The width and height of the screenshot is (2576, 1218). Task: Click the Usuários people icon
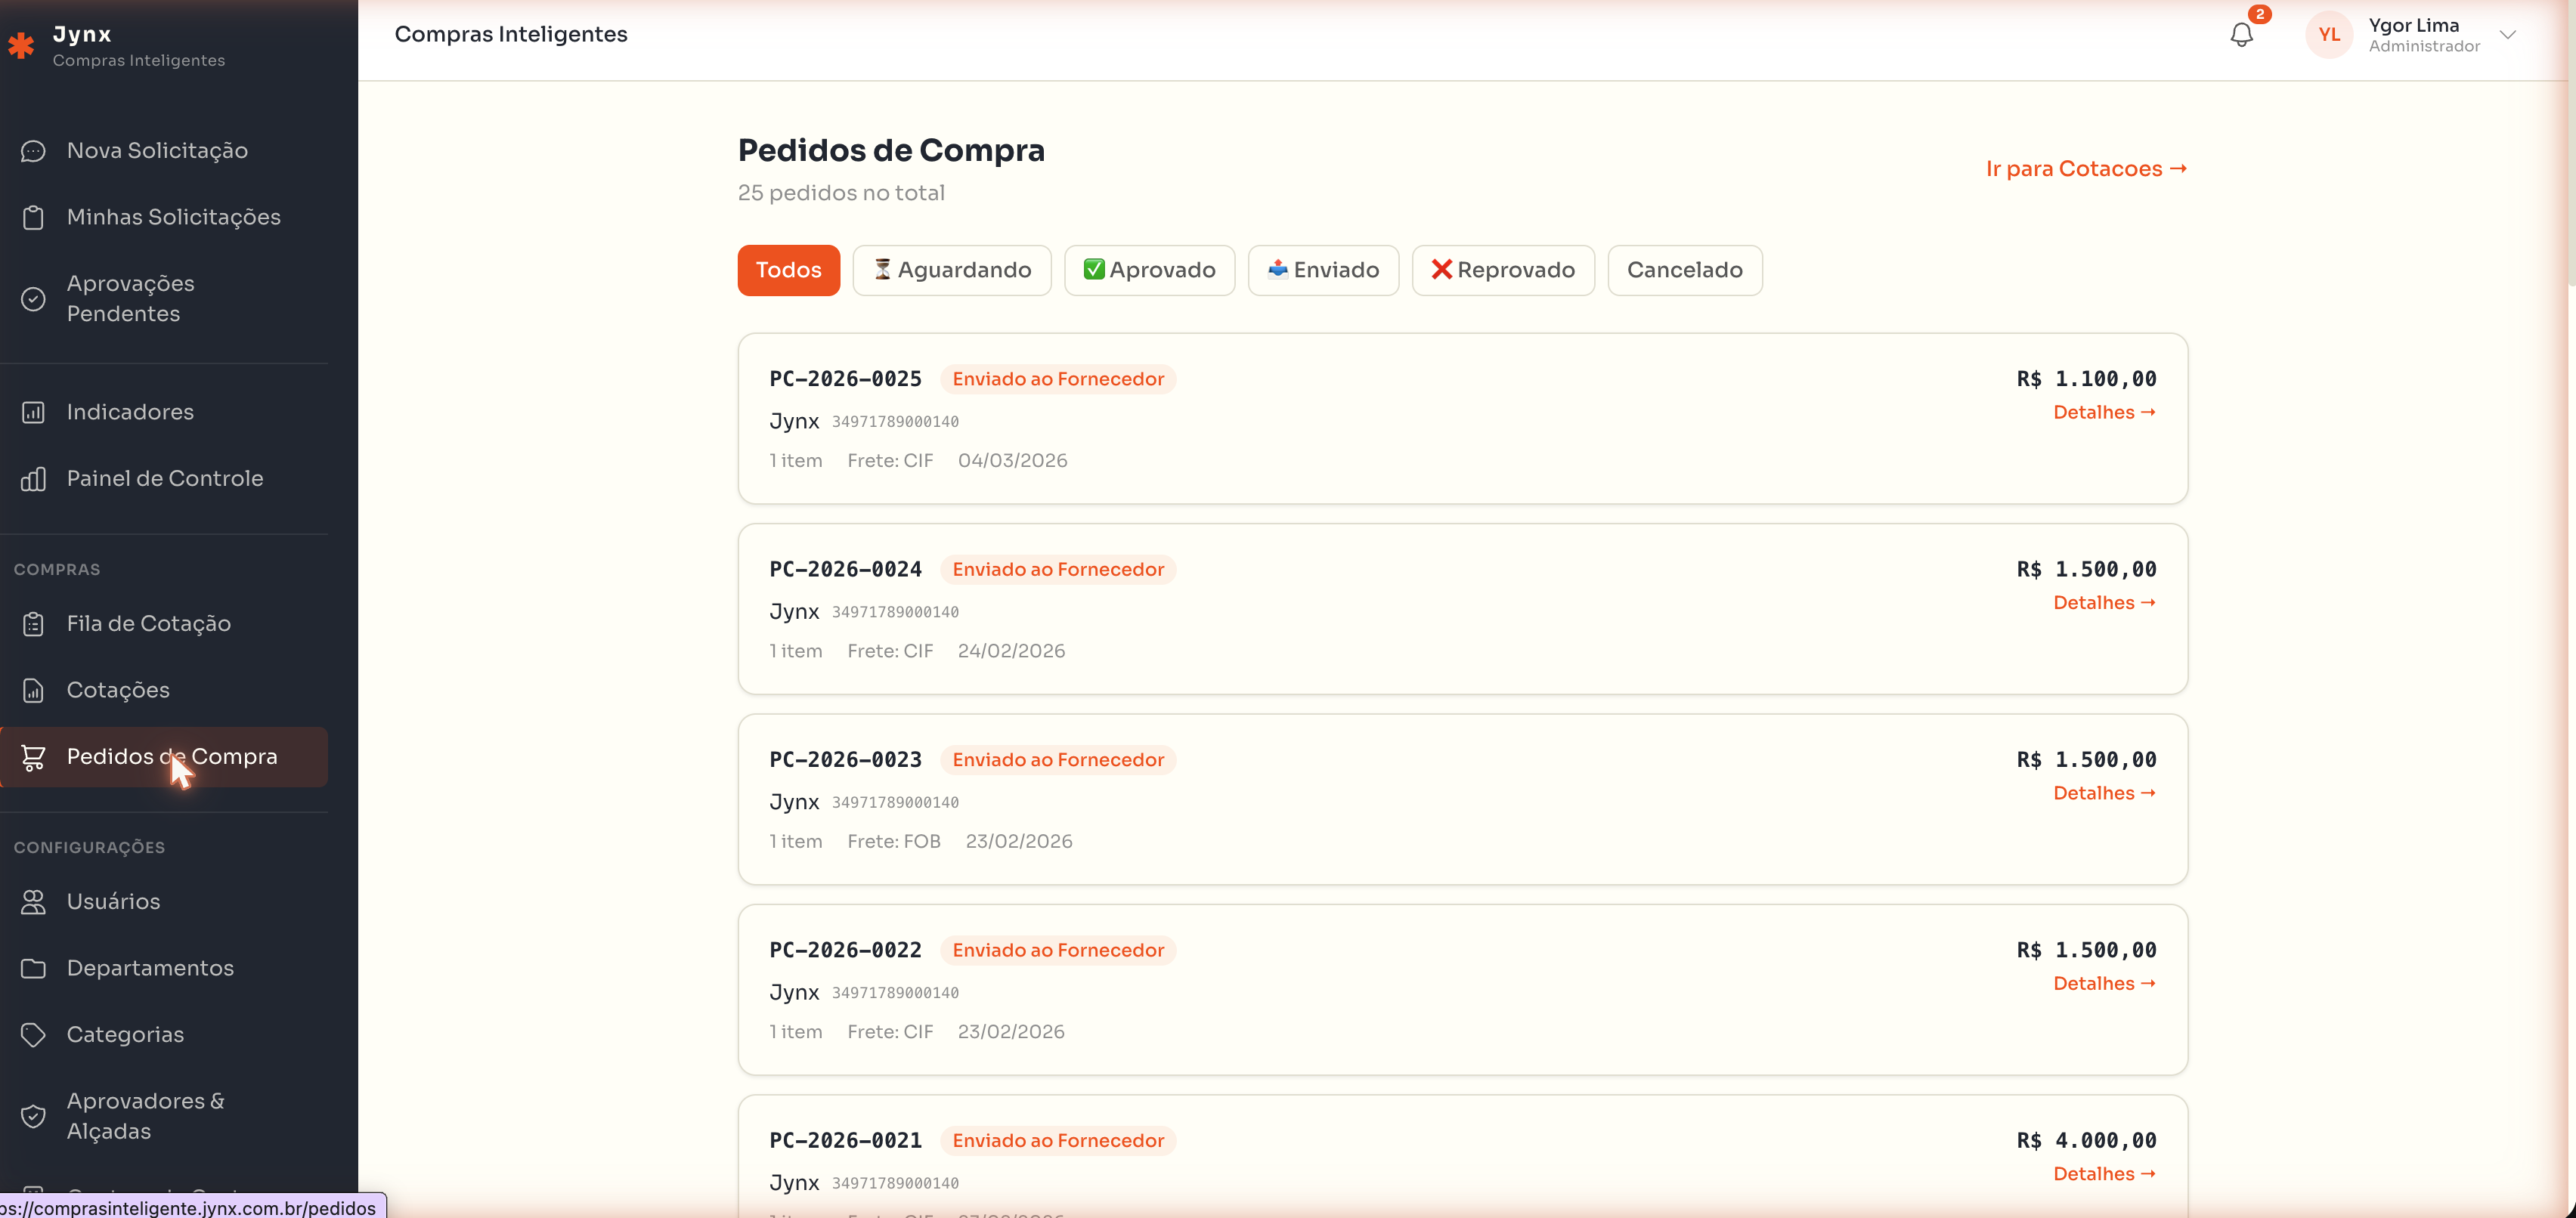[x=33, y=902]
